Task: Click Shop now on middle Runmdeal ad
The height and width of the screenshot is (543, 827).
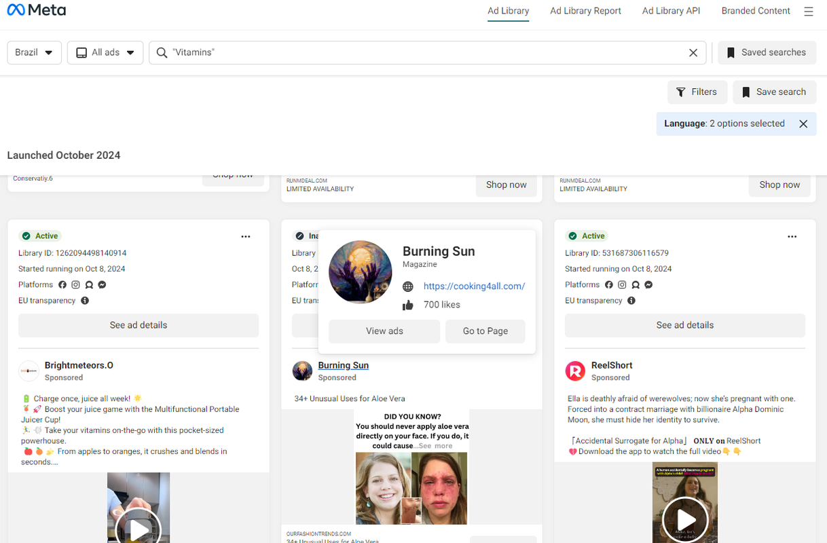Action: pos(506,185)
